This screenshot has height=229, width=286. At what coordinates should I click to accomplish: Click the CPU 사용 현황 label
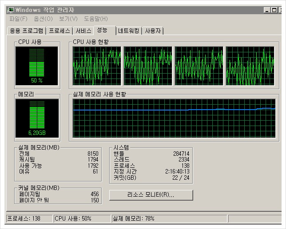91,42
